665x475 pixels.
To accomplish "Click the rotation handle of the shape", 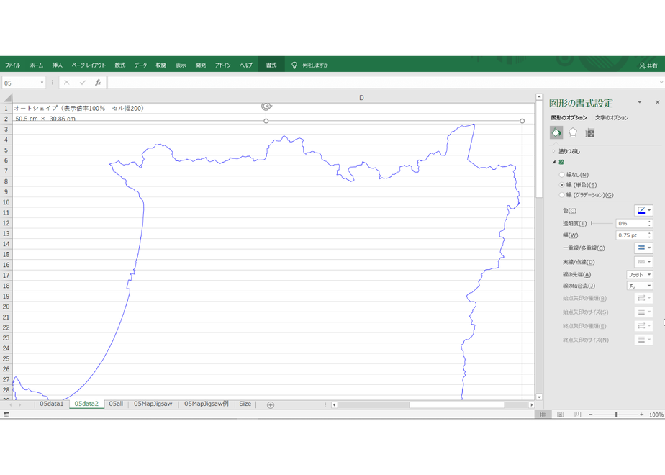I will point(266,106).
